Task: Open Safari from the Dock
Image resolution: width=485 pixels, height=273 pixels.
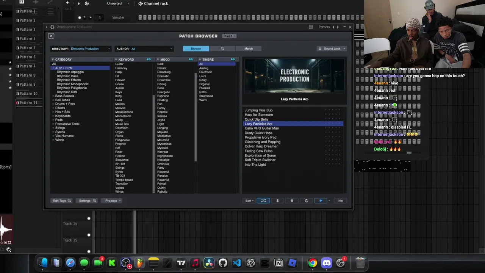Action: pos(70,263)
